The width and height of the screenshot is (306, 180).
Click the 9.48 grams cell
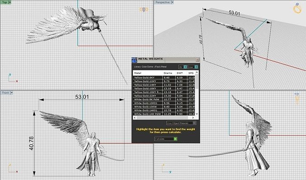click(x=168, y=78)
